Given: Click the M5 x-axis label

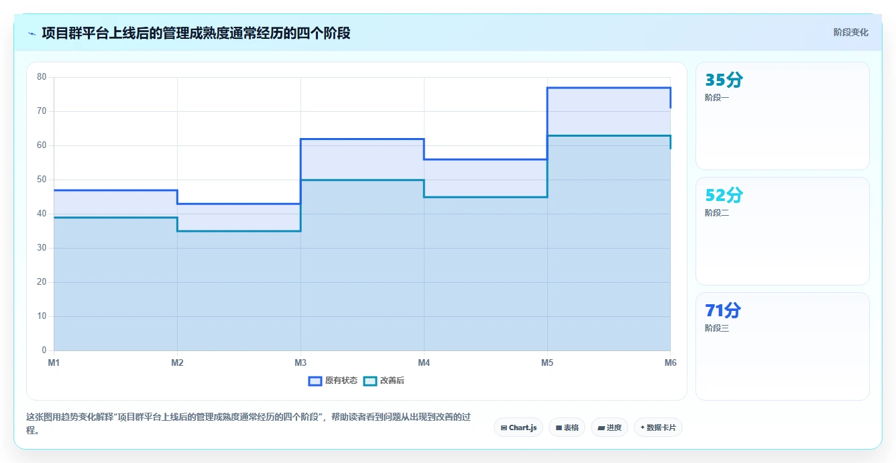Looking at the screenshot, I should tap(547, 362).
